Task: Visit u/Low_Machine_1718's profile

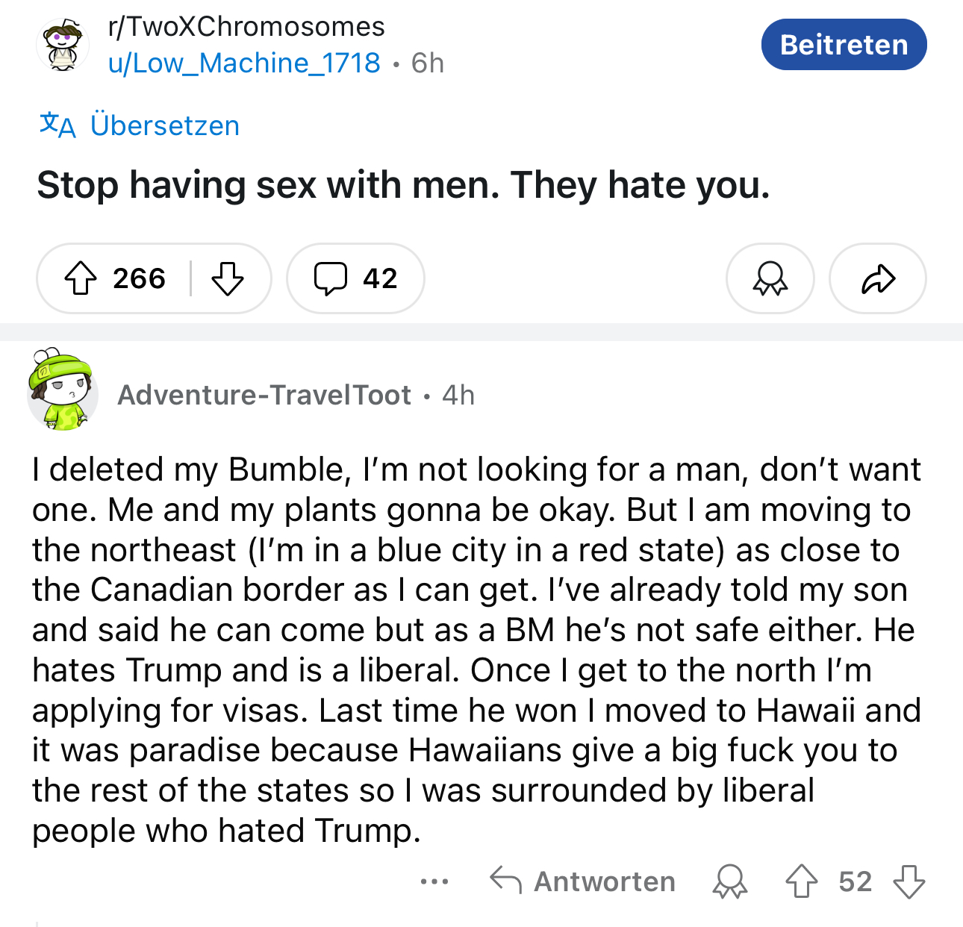Action: point(244,63)
